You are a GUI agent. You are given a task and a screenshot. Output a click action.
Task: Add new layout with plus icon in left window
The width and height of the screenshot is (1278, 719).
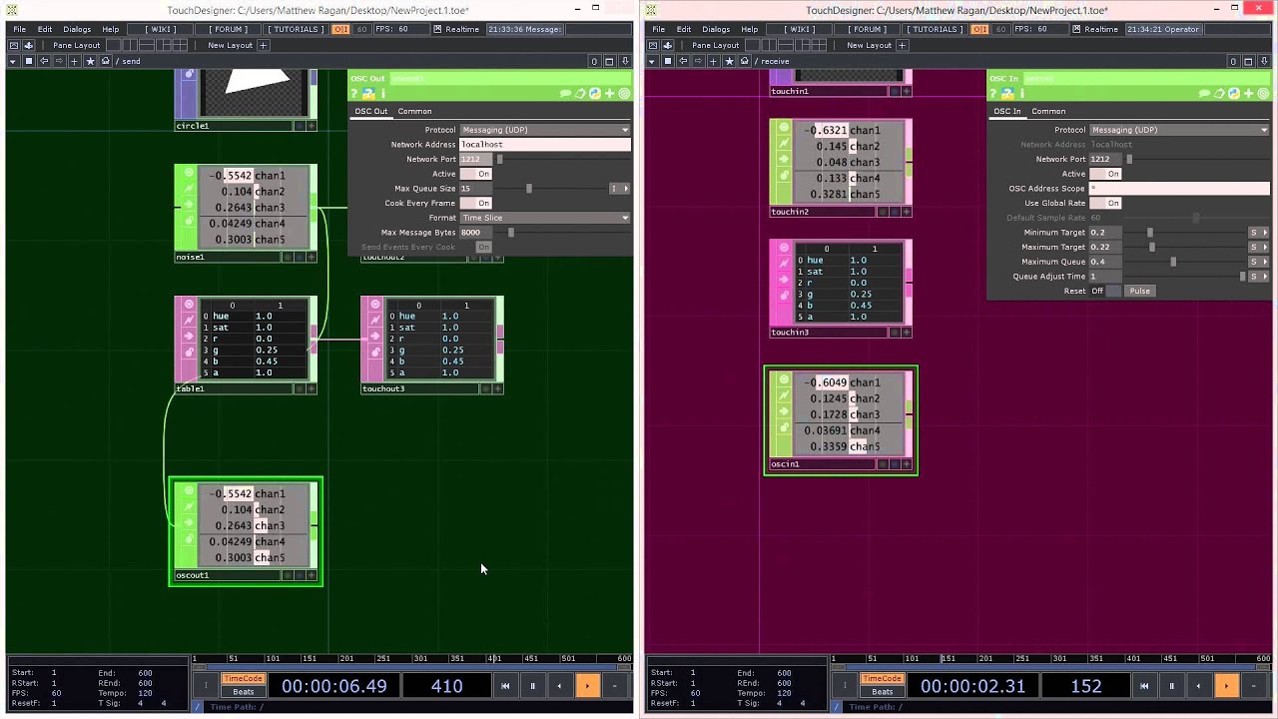263,45
